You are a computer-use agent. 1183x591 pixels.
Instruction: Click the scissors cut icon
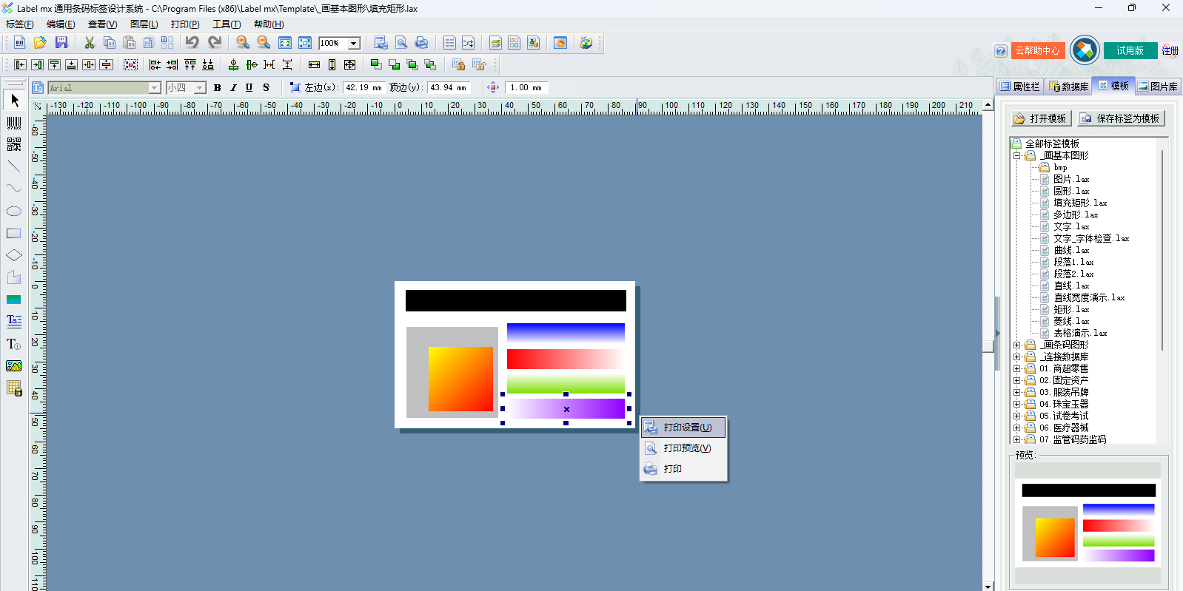tap(90, 43)
